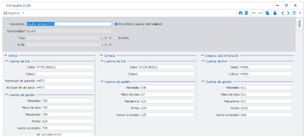Collapse the Compras section
This screenshot has height=137, width=306.
point(101,56)
